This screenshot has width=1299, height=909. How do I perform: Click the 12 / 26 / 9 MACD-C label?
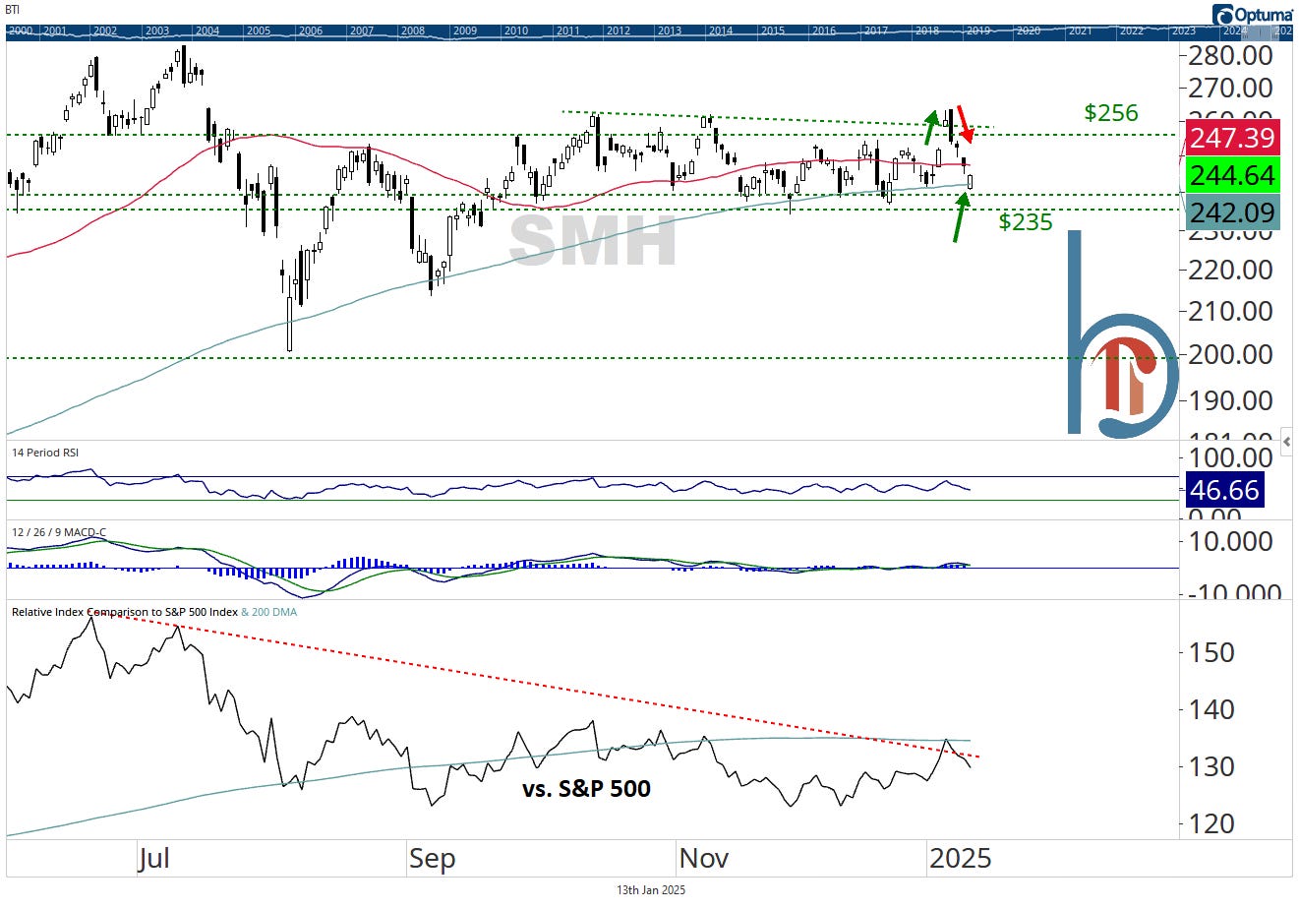[x=59, y=532]
